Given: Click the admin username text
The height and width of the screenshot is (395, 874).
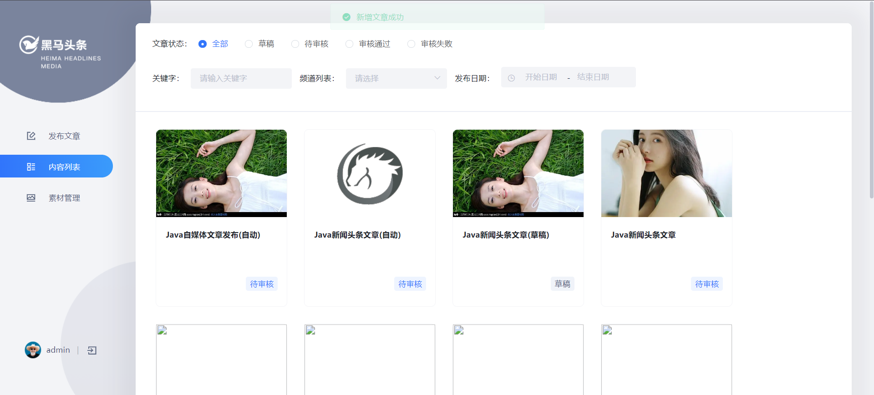Looking at the screenshot, I should point(58,350).
